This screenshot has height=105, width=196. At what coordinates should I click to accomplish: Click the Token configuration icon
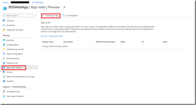click(4, 54)
